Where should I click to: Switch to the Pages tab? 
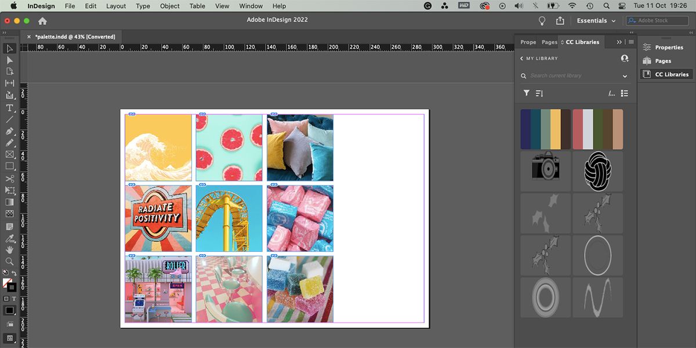click(x=549, y=42)
